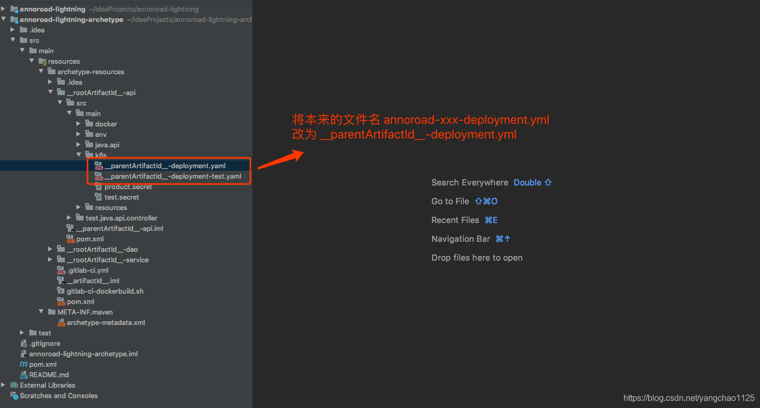The image size is (760, 408).
Task: Select Scratches and Consoles row
Action: pos(126,395)
